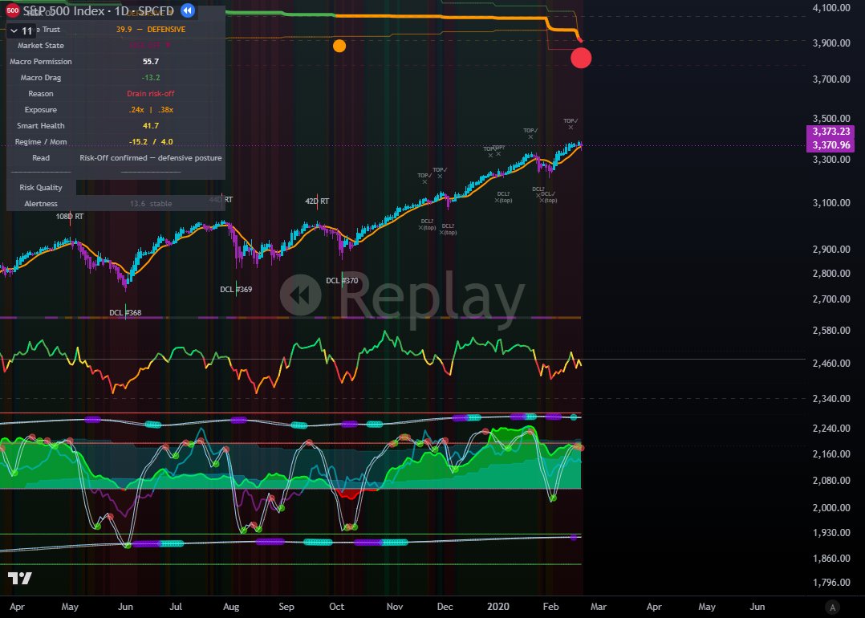Click the 'Jun' label at far right of time axis
This screenshot has height=618, width=865.
(x=757, y=607)
